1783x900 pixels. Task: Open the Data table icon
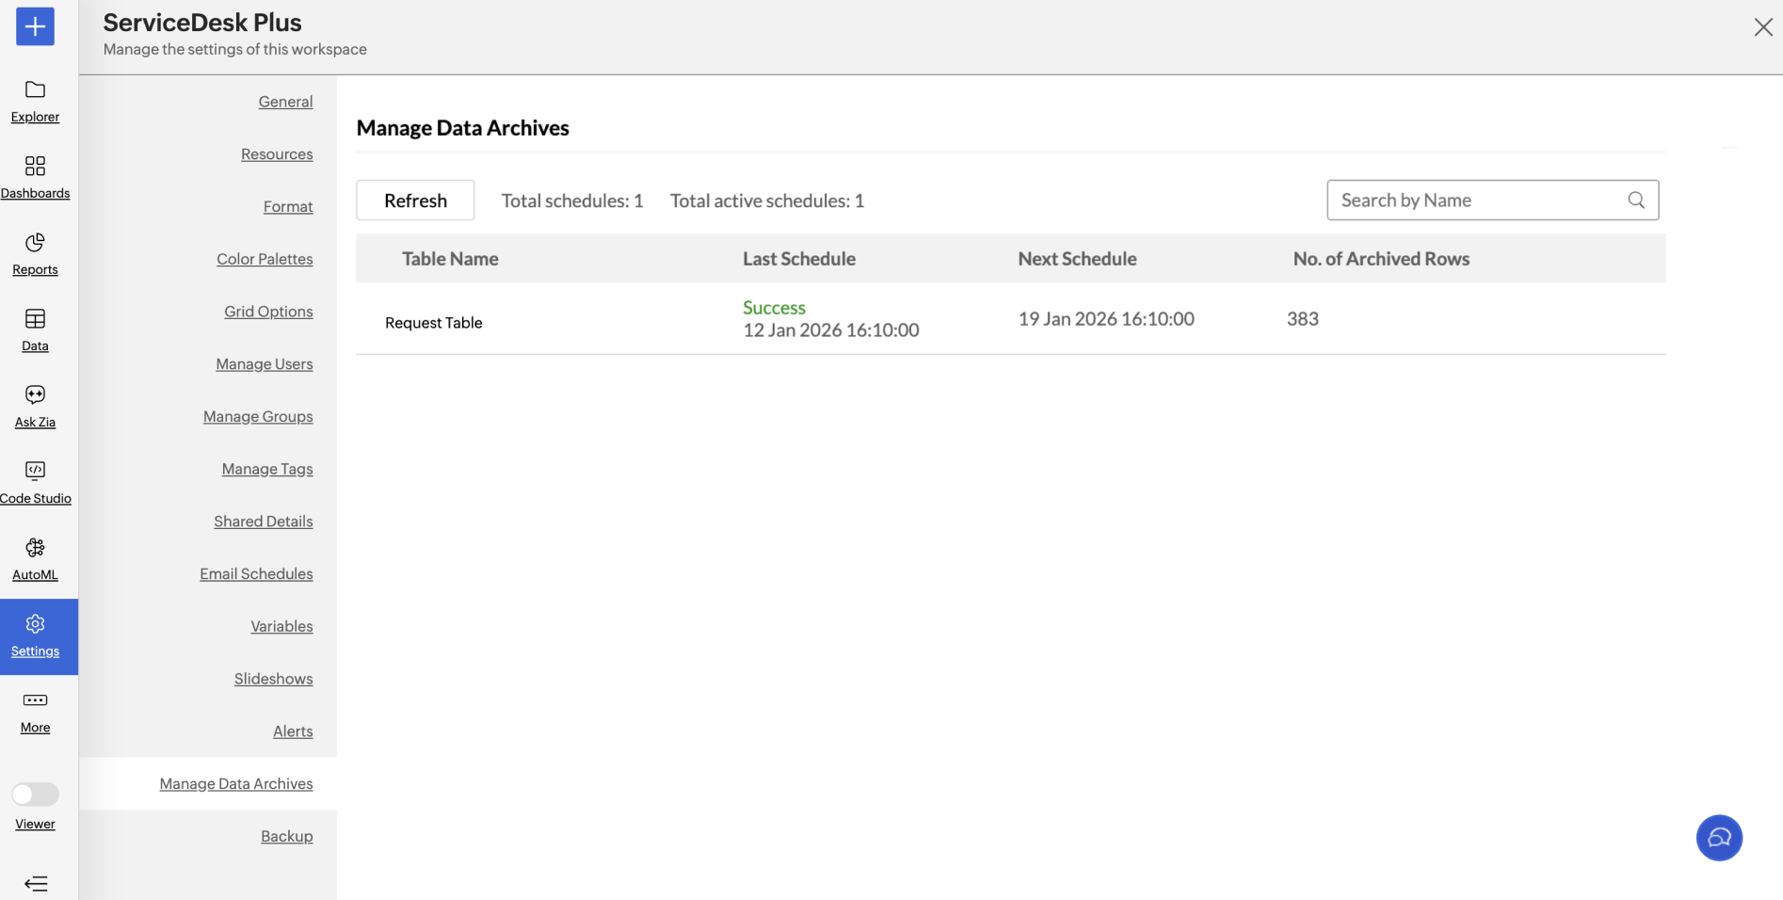click(35, 319)
